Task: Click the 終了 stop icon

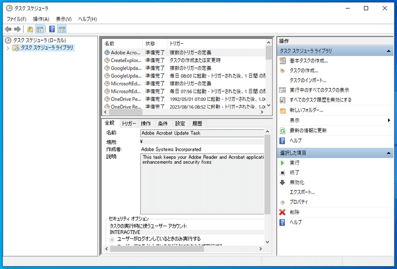Action: 282,173
